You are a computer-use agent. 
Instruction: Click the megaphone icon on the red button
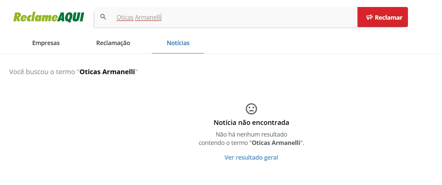(x=369, y=17)
